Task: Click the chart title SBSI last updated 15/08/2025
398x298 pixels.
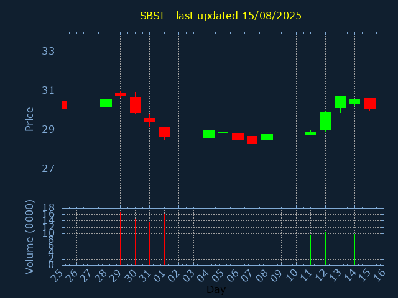Action: [221, 16]
